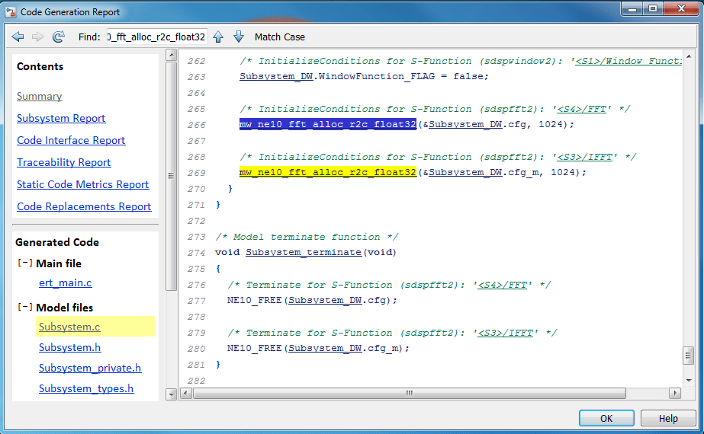The image size is (704, 434).
Task: Click the Back navigation arrow
Action: pos(18,37)
